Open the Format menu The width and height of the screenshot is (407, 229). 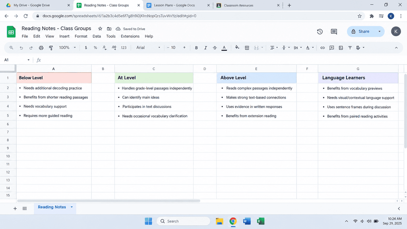(x=81, y=36)
